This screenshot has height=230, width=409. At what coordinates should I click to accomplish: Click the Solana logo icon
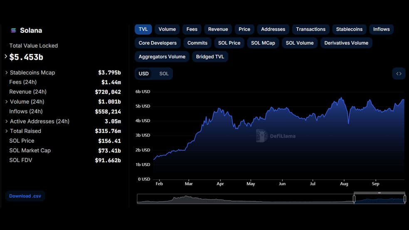coord(13,30)
